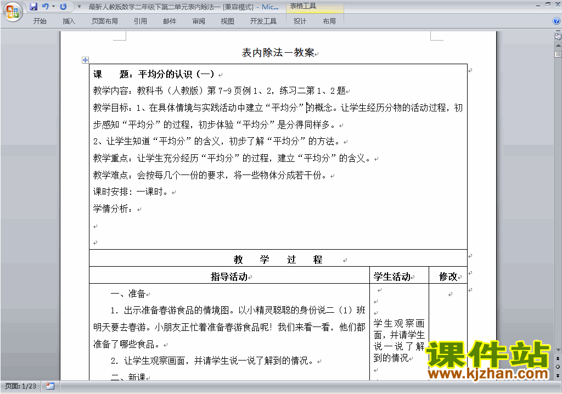562x394 pixels.
Task: Click the 二、新课 line
Action: pos(128,376)
